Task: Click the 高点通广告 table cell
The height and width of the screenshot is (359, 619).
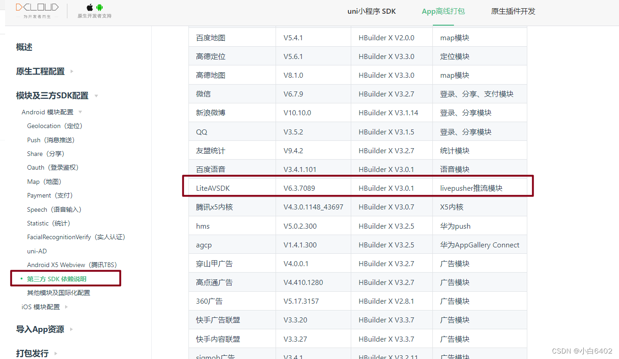Action: click(232, 283)
